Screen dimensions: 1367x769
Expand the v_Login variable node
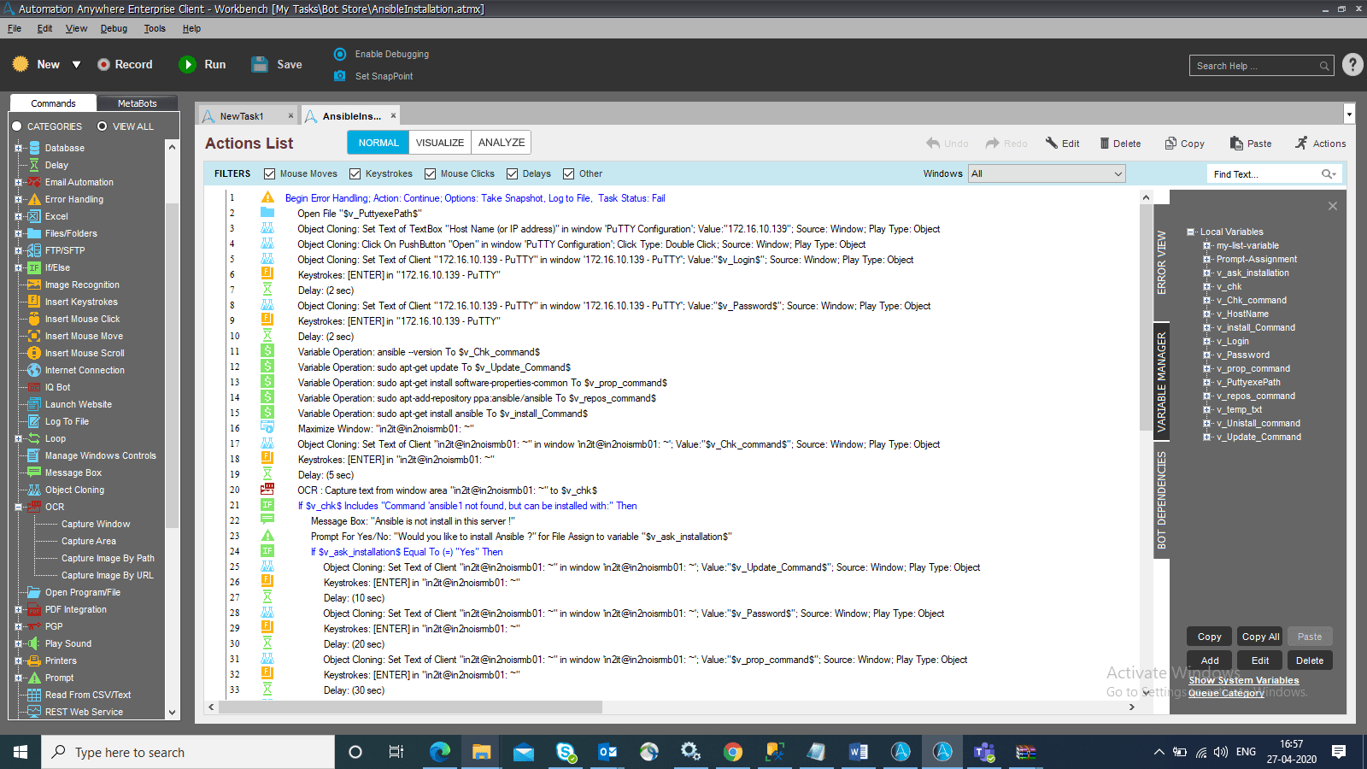pyautogui.click(x=1207, y=341)
